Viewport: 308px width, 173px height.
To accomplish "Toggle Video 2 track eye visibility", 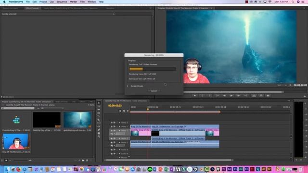I will tap(112, 126).
